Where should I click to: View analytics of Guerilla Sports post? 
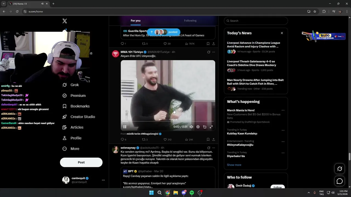tap(190, 44)
